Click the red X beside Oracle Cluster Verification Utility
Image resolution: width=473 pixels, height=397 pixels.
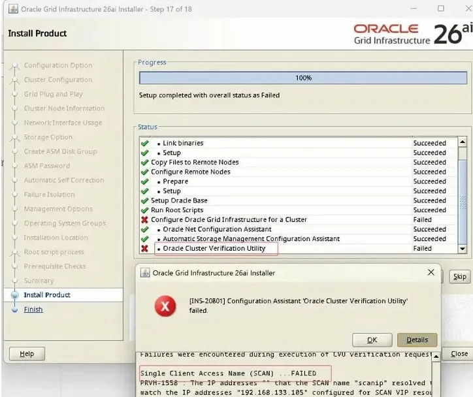[144, 248]
